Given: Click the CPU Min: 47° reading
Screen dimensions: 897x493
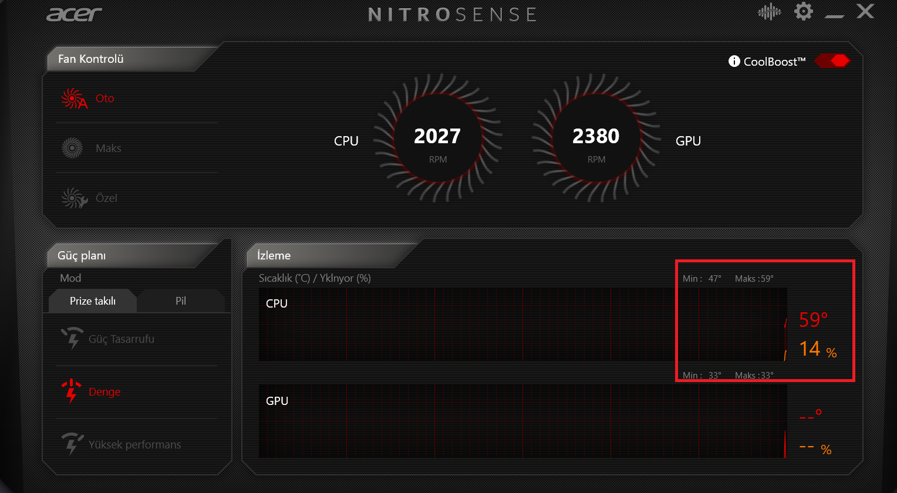Looking at the screenshot, I should pyautogui.click(x=702, y=279).
